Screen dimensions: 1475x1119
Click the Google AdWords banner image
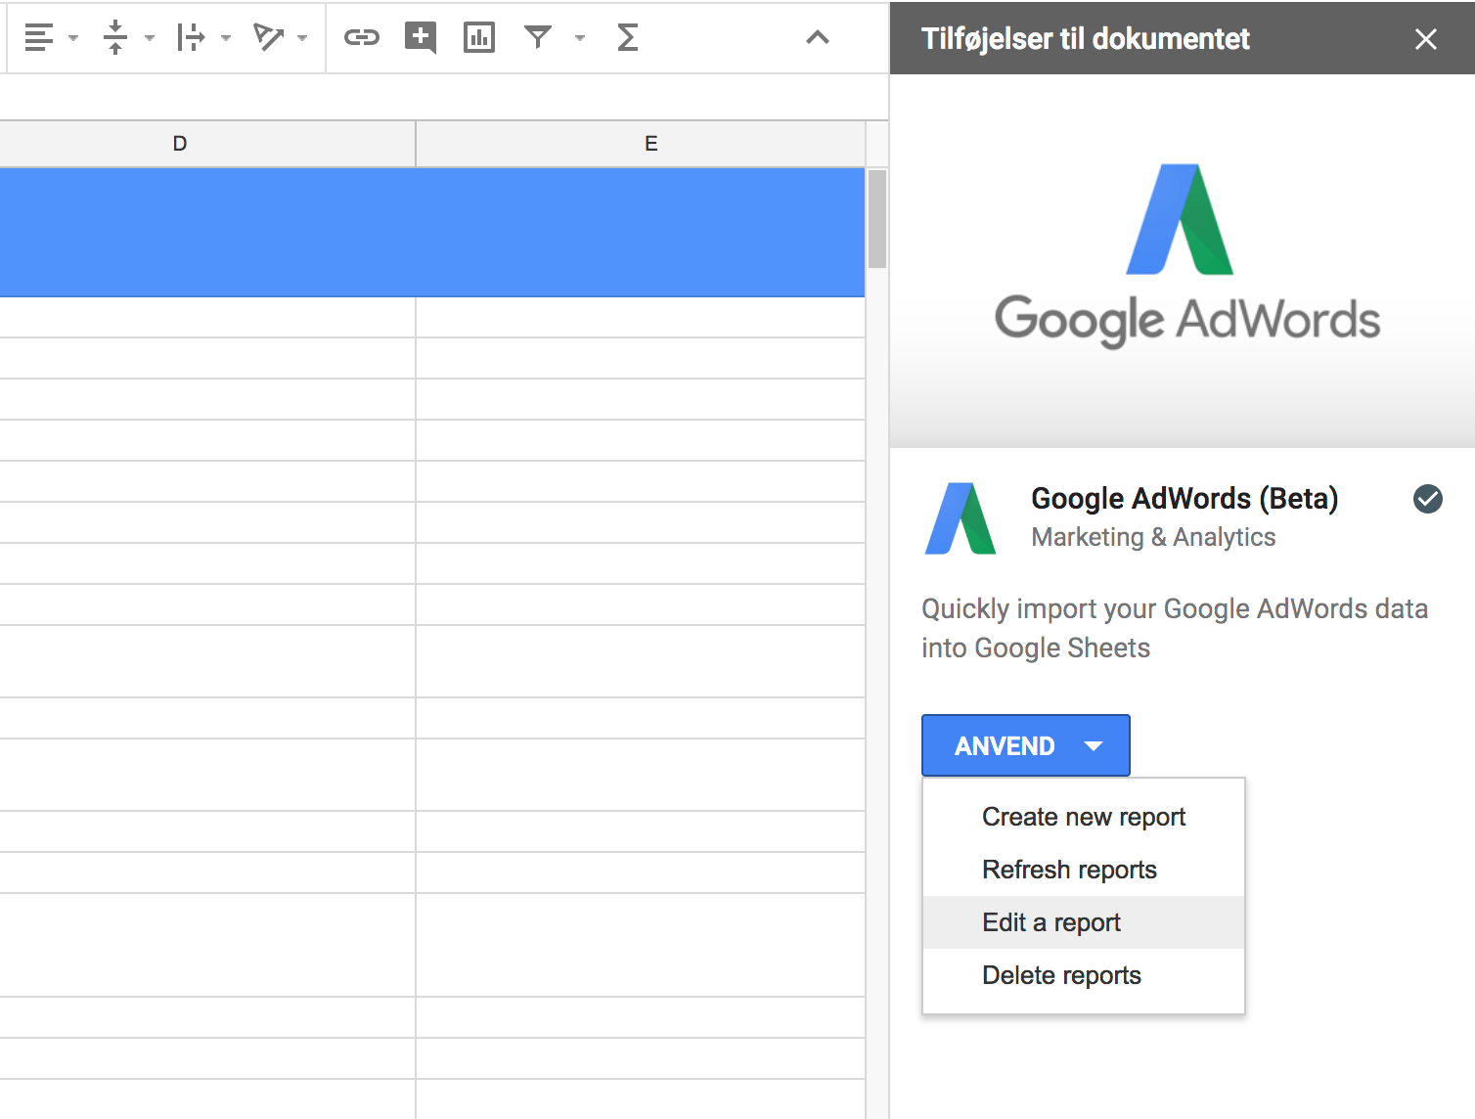pos(1183,260)
